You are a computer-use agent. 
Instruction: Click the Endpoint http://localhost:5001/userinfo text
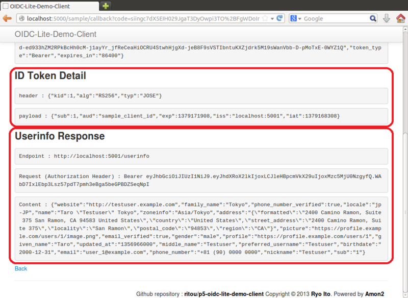201,156
